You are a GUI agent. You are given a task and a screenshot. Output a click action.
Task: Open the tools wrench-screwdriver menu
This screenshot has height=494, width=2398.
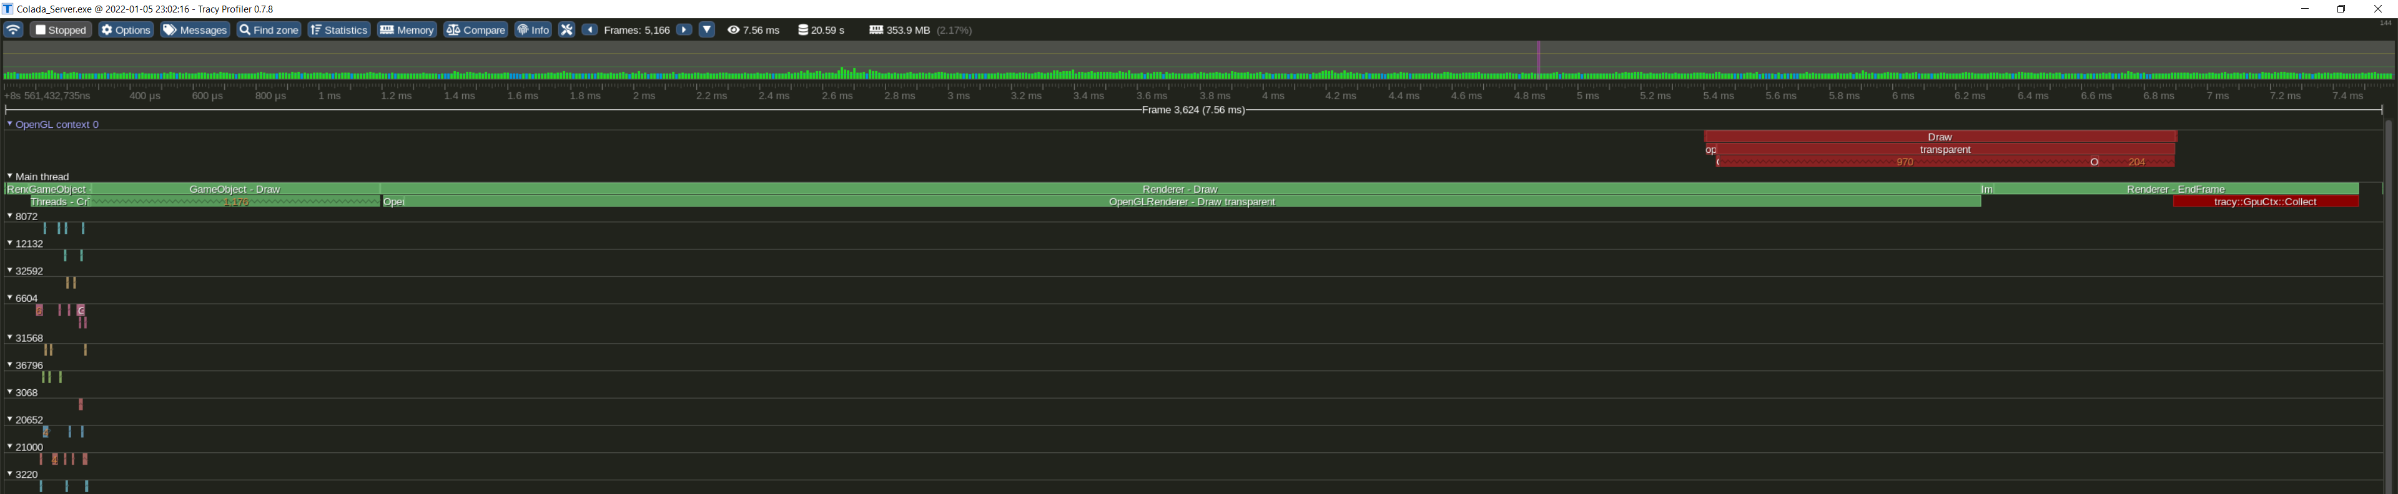click(566, 30)
